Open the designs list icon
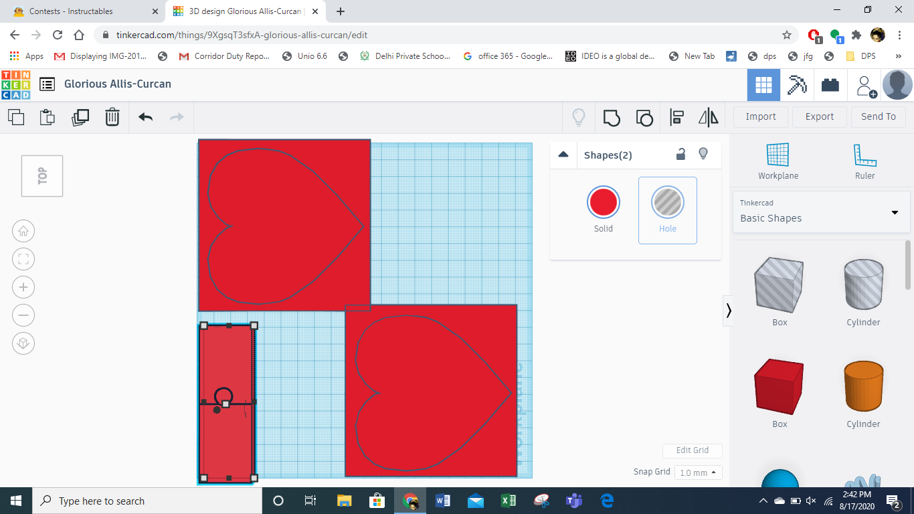This screenshot has height=514, width=914. [x=47, y=84]
